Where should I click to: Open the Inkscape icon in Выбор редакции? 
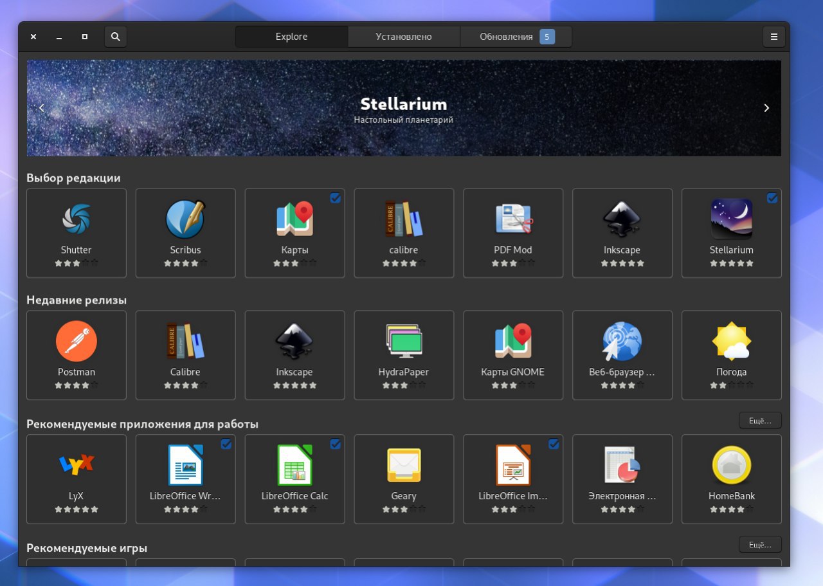click(x=622, y=219)
